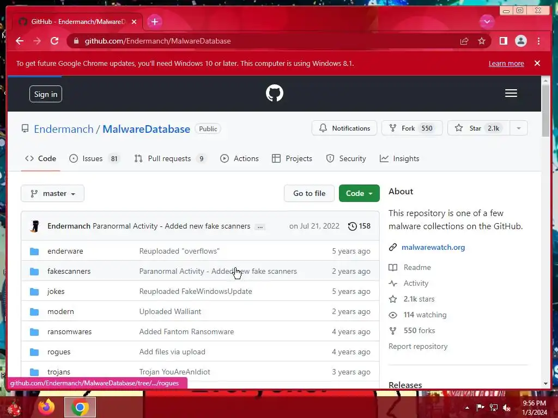558x418 pixels.
Task: Click the page vertical scrollbar thumb
Action: point(545,111)
